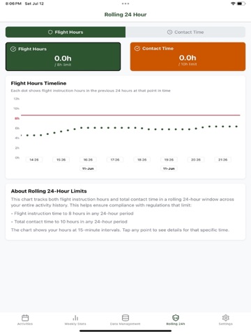
Task: Open the Activities calendar icon
Action: [x=25, y=317]
